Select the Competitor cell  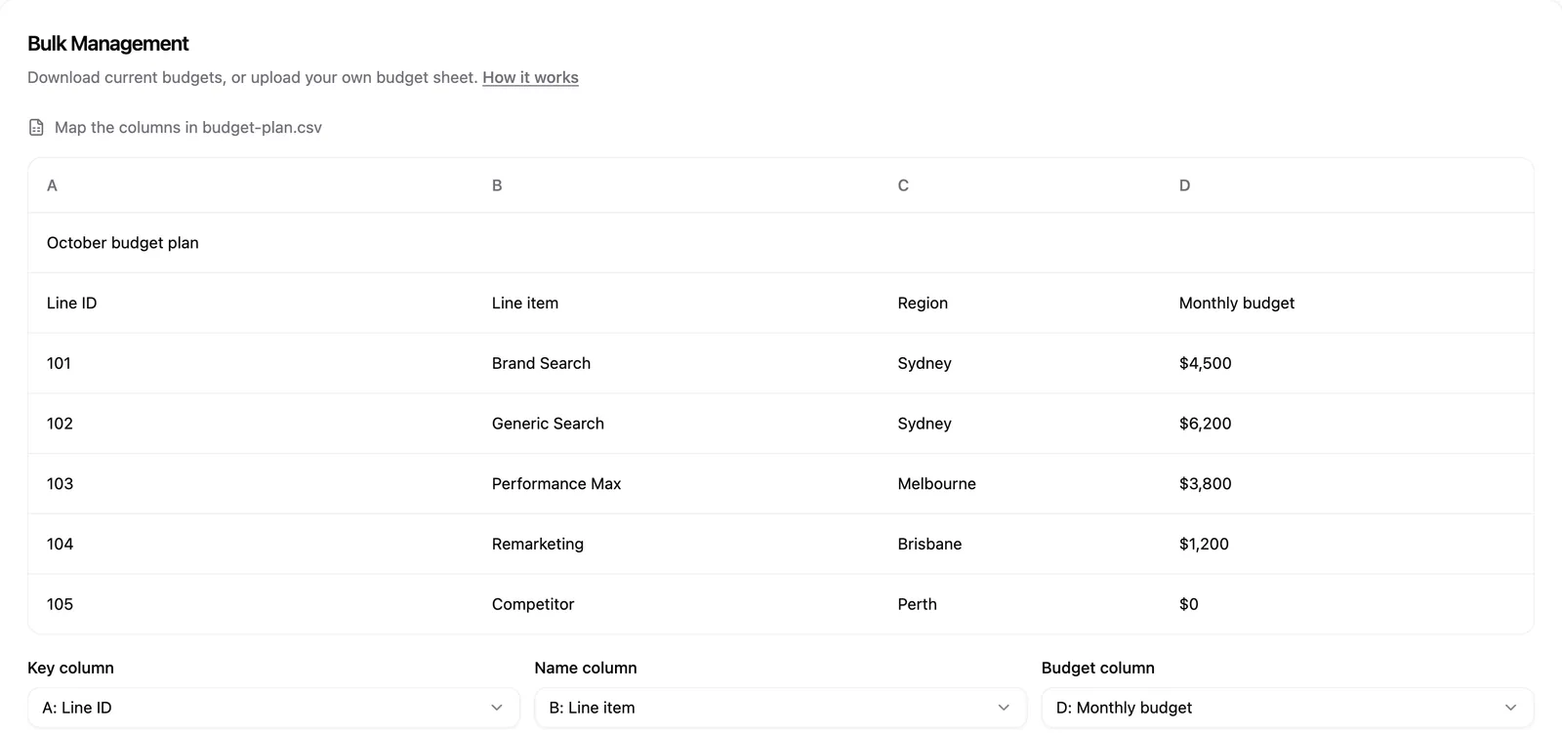tap(677, 604)
